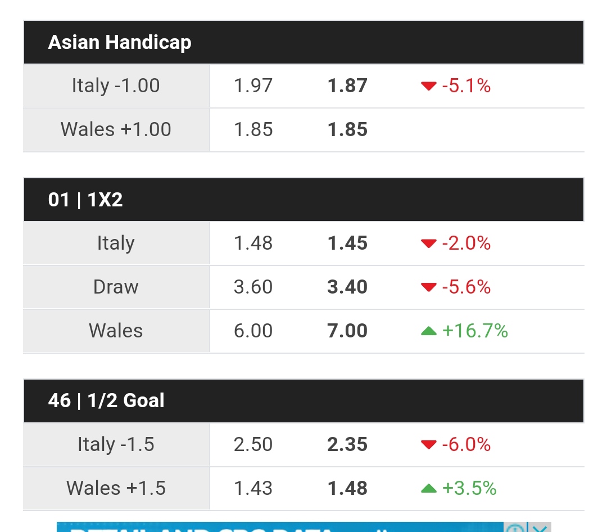607x532 pixels.
Task: Click Draw odds 3.40
Action: (x=347, y=287)
